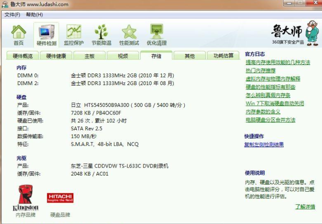Select the 硬件检测 hardware detection icon

[46, 34]
